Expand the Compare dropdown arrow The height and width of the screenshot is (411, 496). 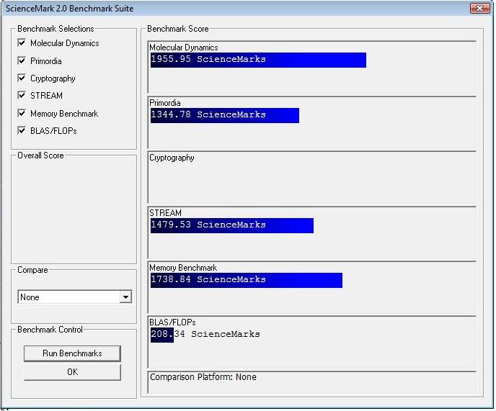[x=125, y=297]
